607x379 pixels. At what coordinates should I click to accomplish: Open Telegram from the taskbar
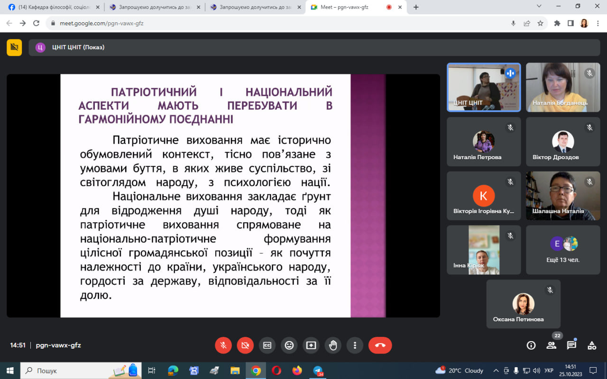click(x=318, y=370)
